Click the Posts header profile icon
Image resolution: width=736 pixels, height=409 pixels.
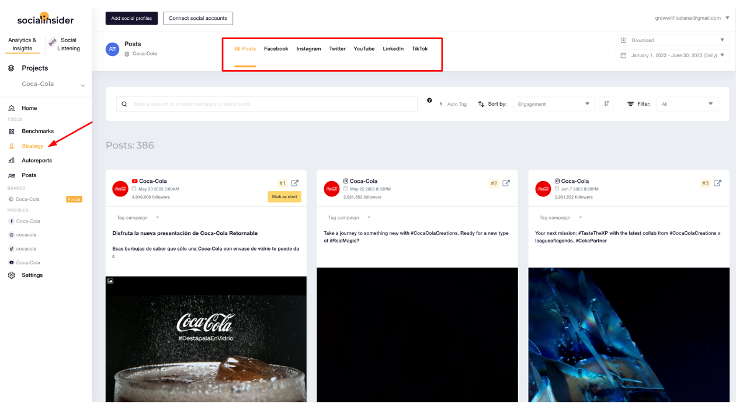click(x=112, y=49)
